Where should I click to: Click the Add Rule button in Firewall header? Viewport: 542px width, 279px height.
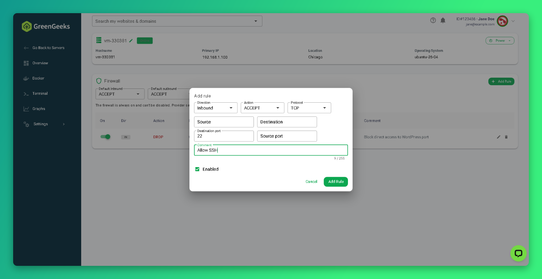[x=501, y=81]
